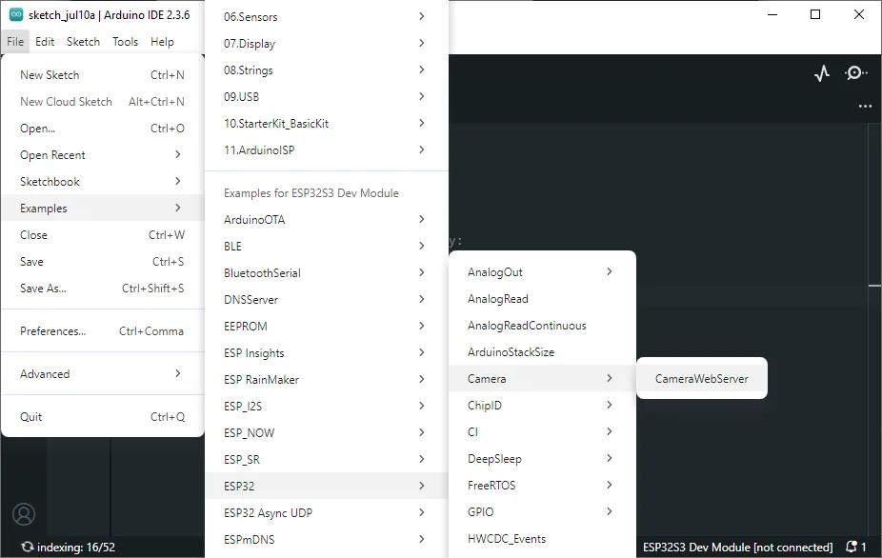Expand EEPROM examples submenu
The width and height of the screenshot is (882, 558).
(327, 327)
